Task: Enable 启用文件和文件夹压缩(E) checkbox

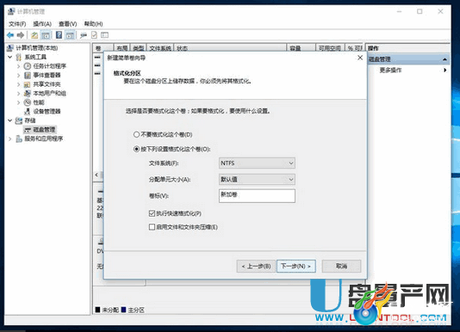Action: 152,227
